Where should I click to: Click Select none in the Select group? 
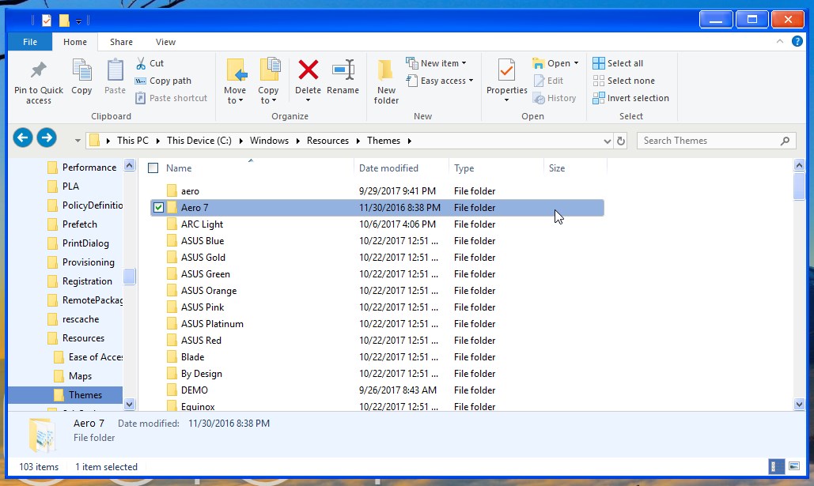pyautogui.click(x=625, y=80)
